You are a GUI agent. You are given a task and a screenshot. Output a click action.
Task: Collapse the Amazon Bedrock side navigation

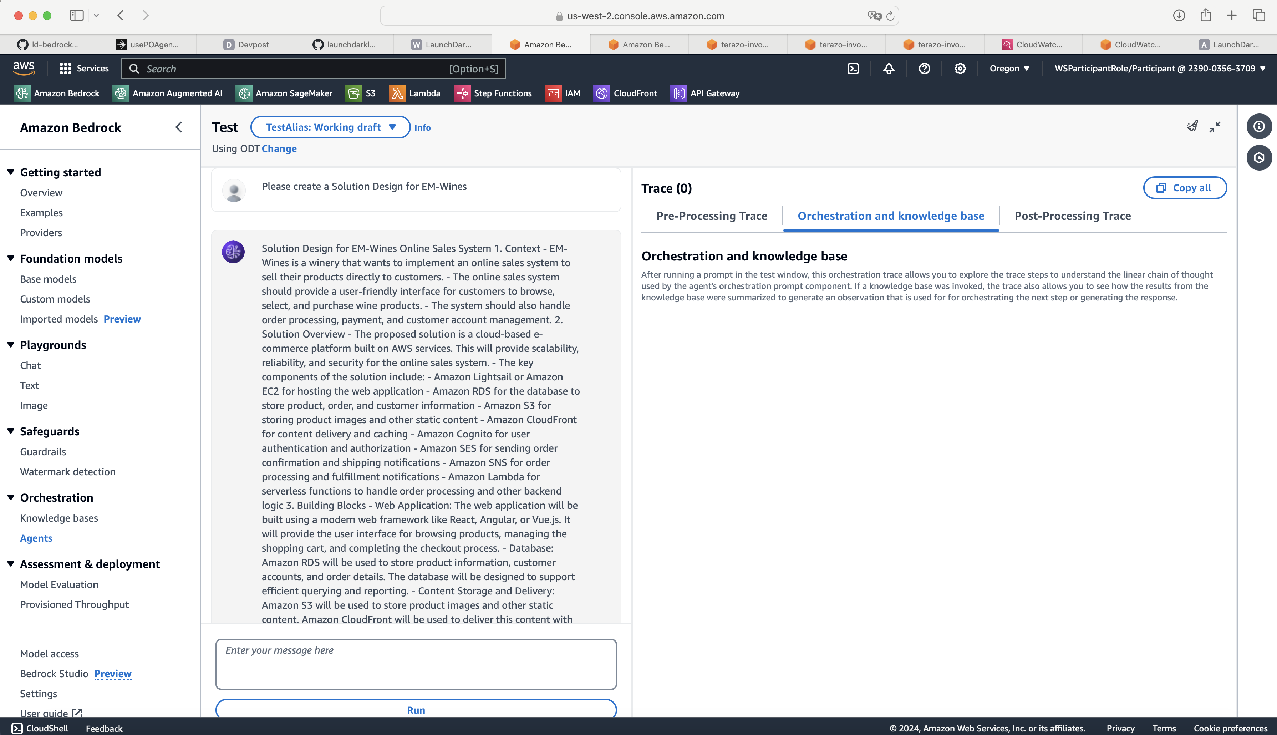tap(179, 127)
